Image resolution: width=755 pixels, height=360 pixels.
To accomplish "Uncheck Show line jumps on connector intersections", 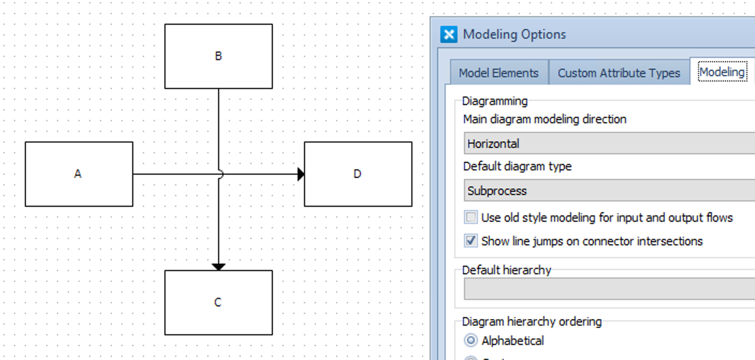I will (471, 241).
